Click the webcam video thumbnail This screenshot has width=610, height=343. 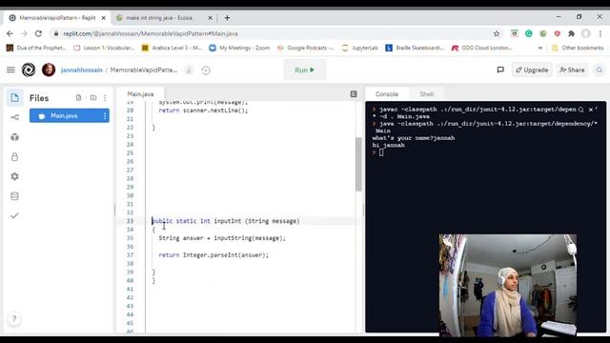(508, 285)
